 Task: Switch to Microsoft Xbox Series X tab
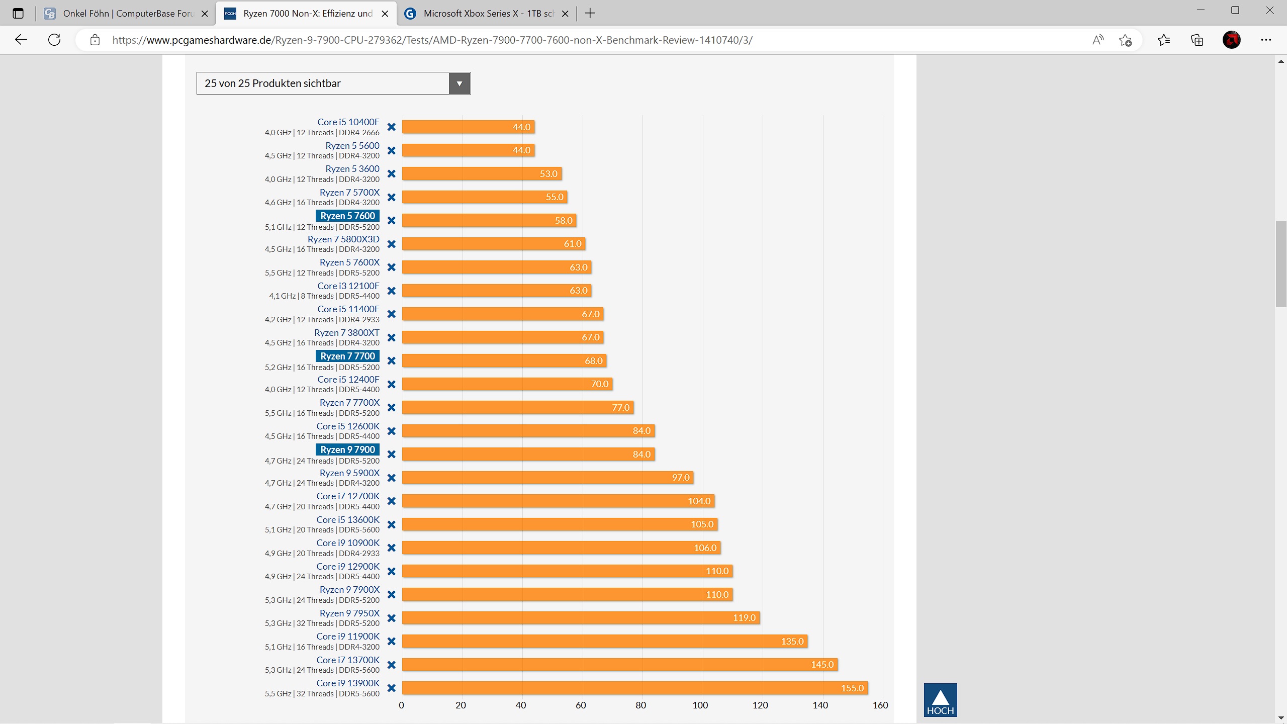(488, 14)
